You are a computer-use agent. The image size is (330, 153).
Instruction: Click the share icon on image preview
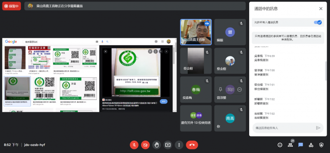[x=150, y=51]
